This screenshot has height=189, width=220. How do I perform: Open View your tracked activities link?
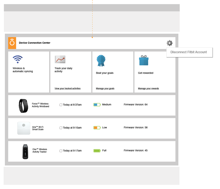click(x=68, y=88)
